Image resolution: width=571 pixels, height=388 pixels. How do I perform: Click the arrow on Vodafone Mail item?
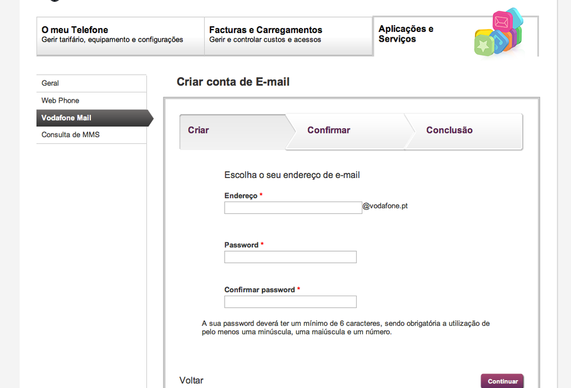pyautogui.click(x=150, y=118)
